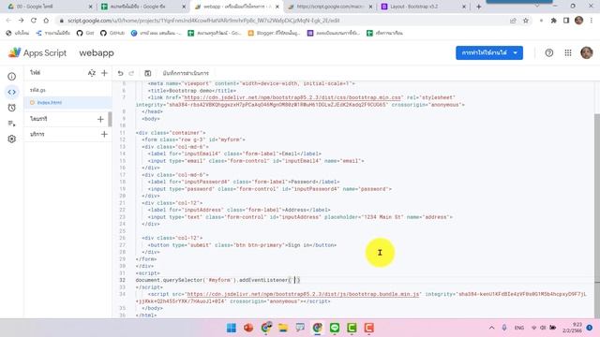Image resolution: width=600 pixels, height=337 pixels.
Task: Add a service with plus icon
Action: coord(104,135)
